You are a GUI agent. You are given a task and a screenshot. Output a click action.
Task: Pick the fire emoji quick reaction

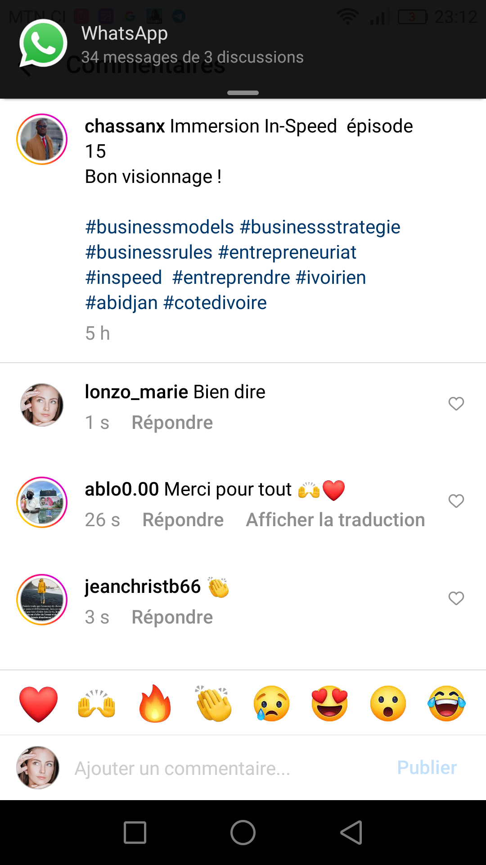pyautogui.click(x=155, y=704)
